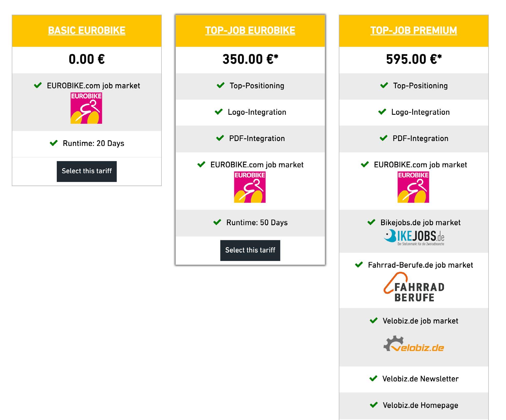Click the EUROBIKE logo in Top-Job Premium tariff
Image resolution: width=506 pixels, height=420 pixels.
point(413,187)
